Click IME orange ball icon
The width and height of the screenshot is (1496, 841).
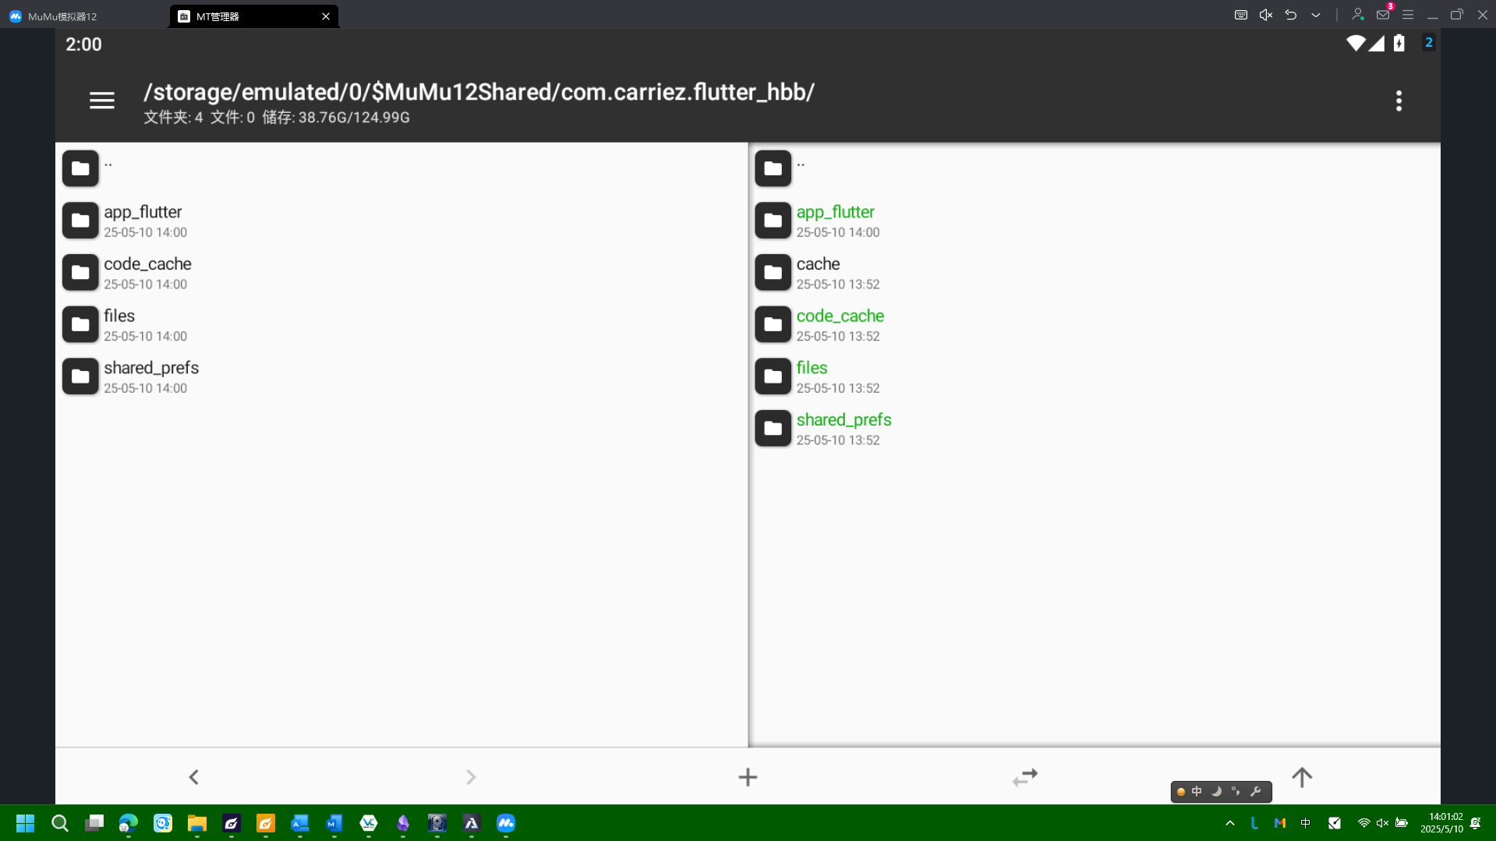1180,792
